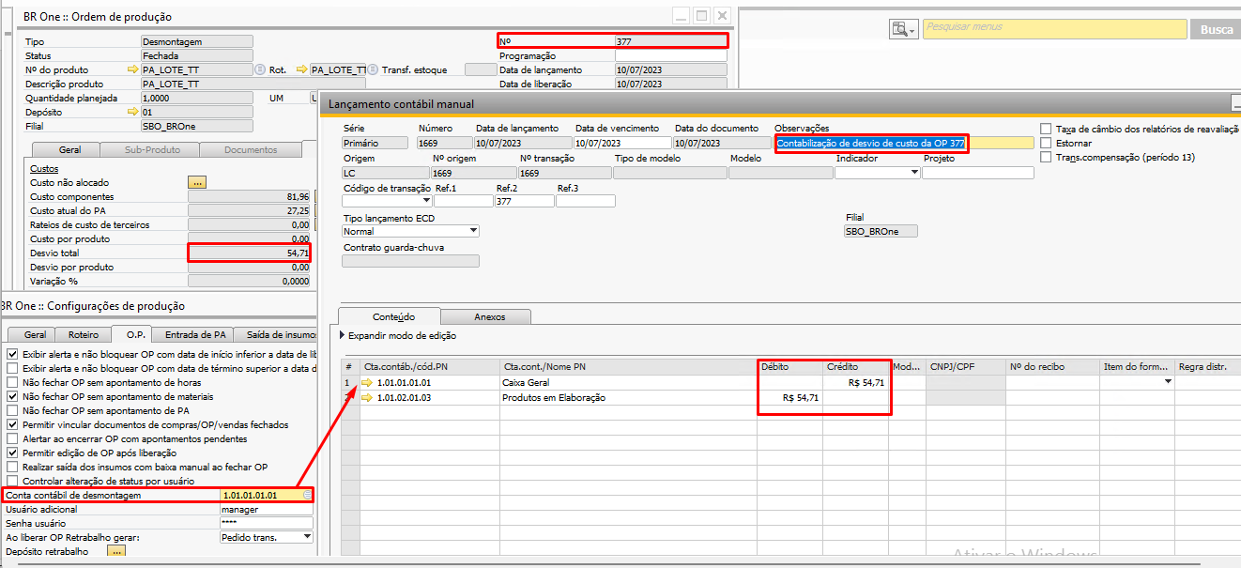Minimize the Ordem de produção window

[x=681, y=16]
